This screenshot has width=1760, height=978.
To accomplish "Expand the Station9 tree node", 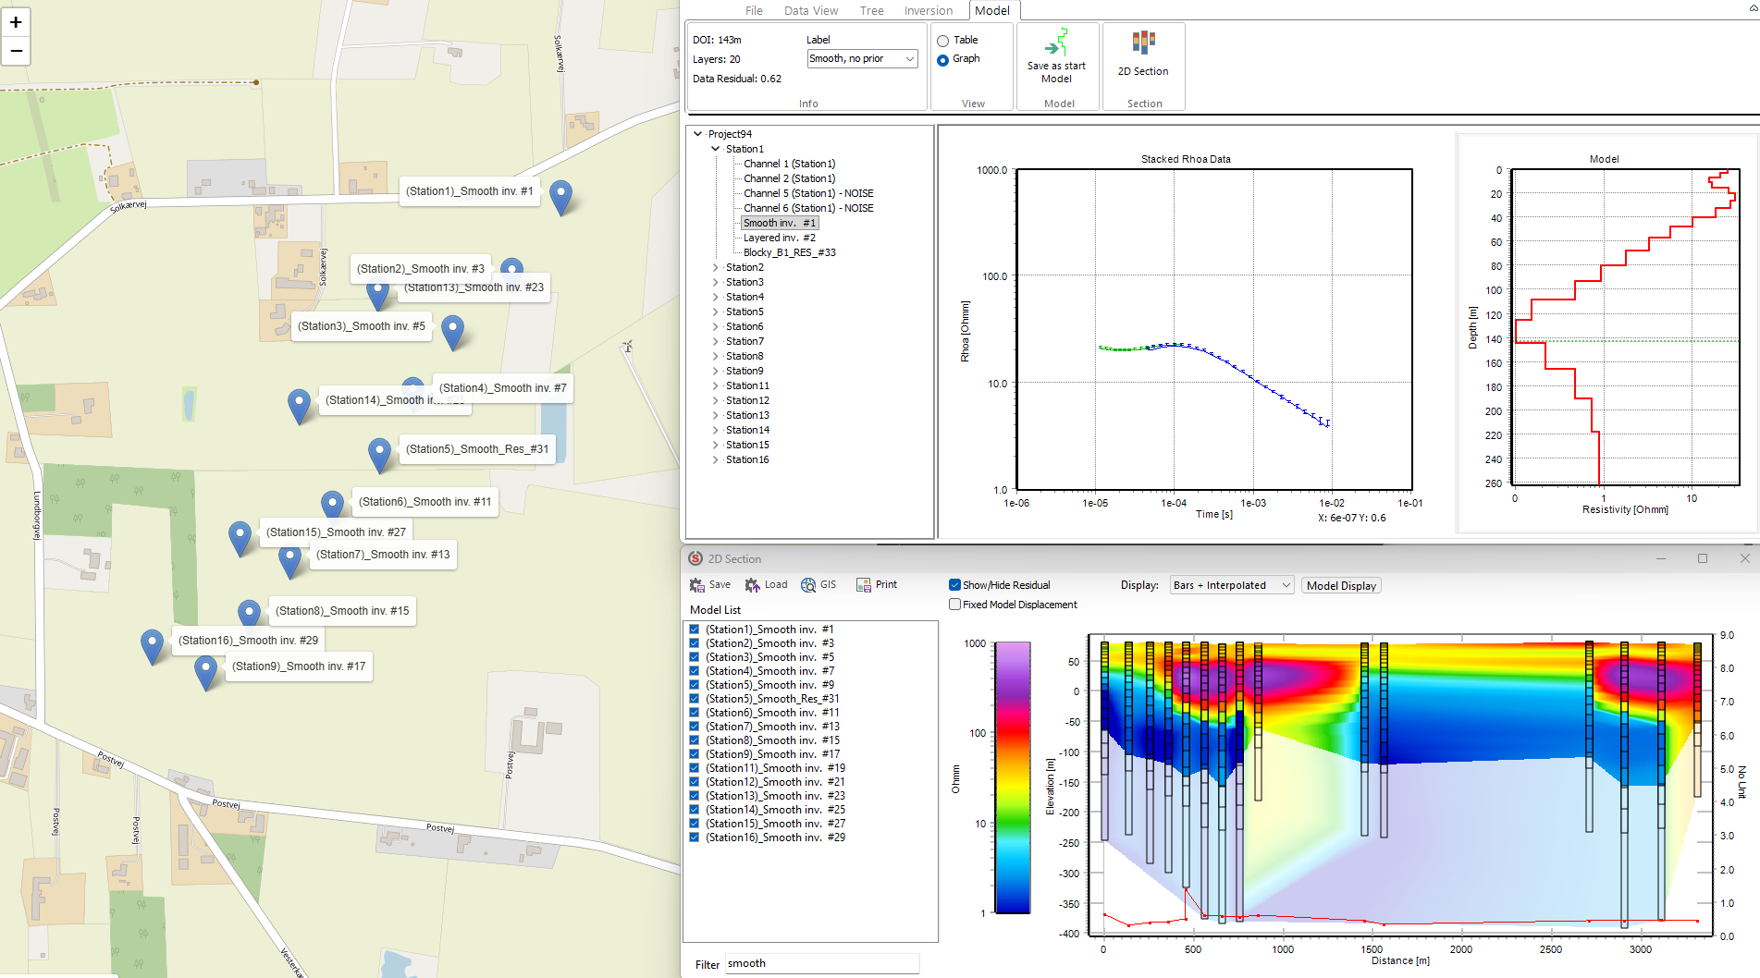I will pyautogui.click(x=715, y=371).
